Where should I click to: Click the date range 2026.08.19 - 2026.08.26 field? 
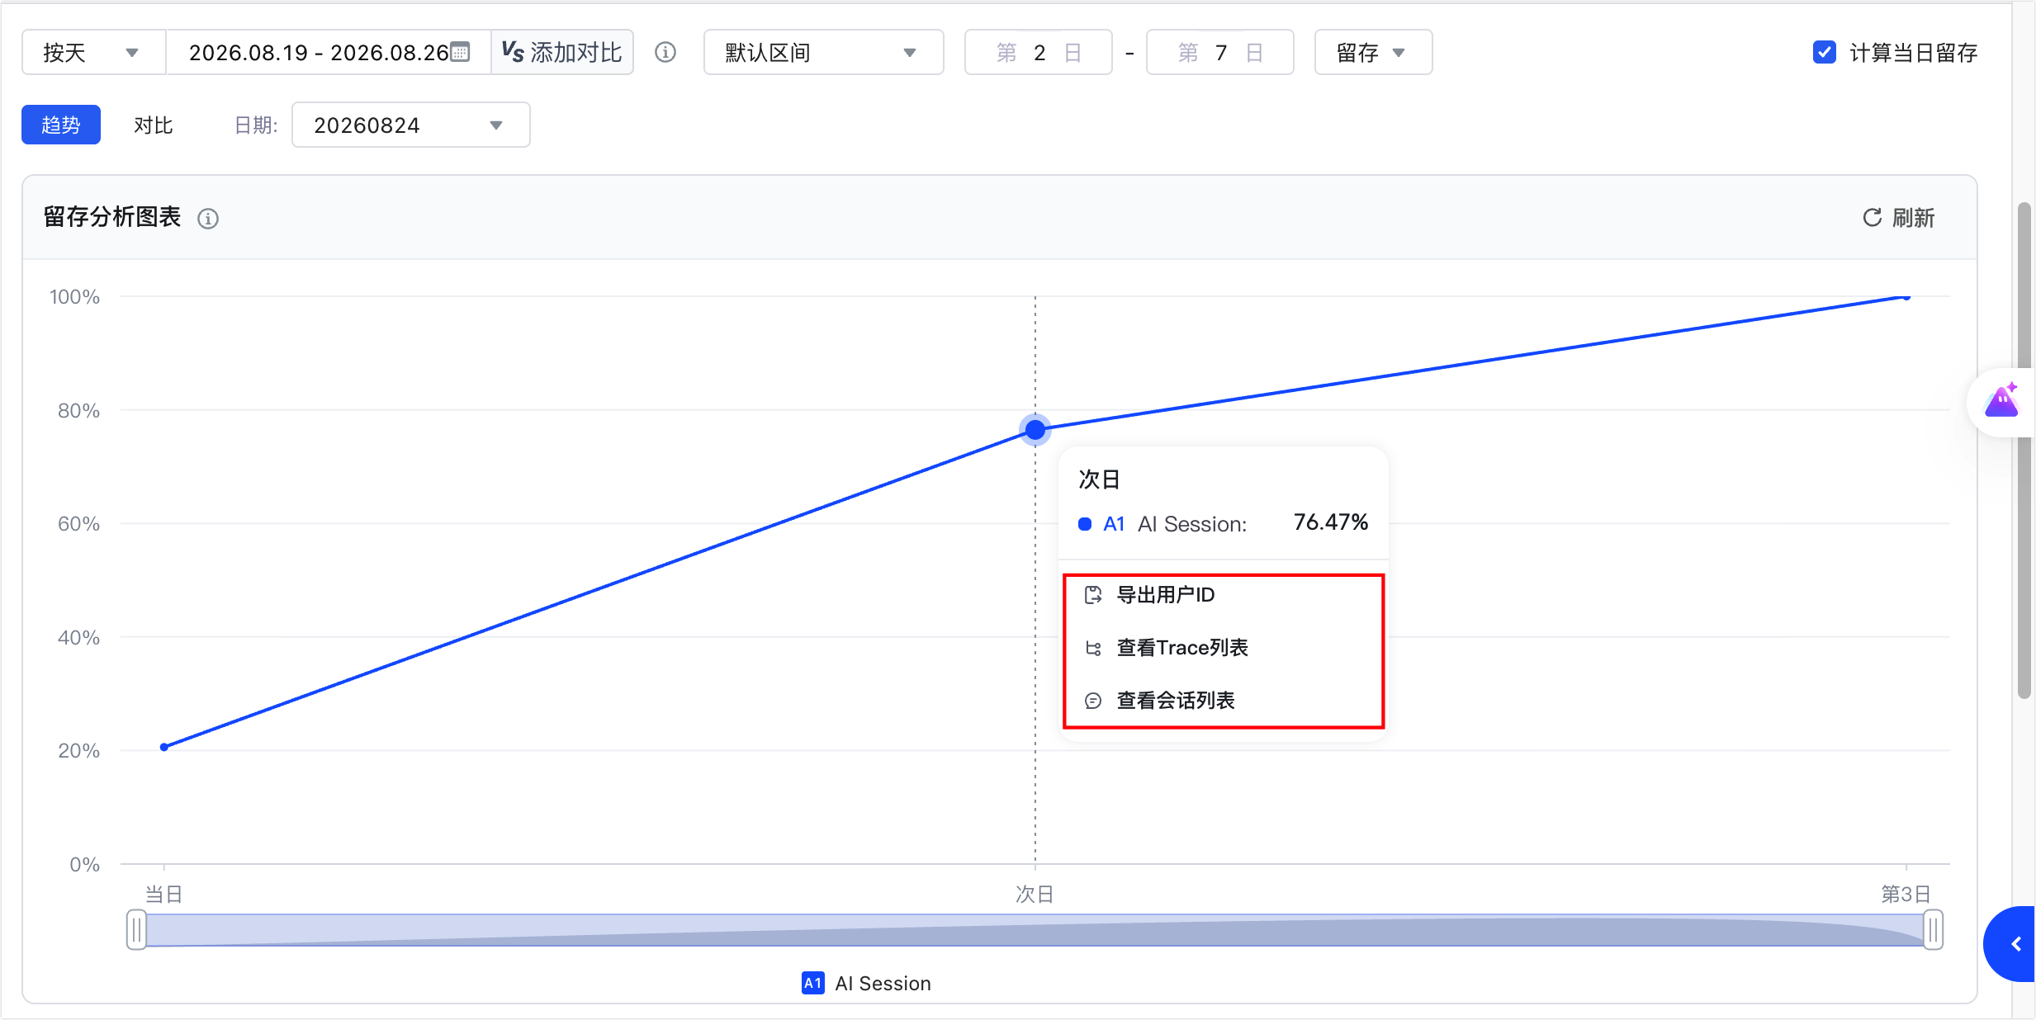tap(329, 53)
